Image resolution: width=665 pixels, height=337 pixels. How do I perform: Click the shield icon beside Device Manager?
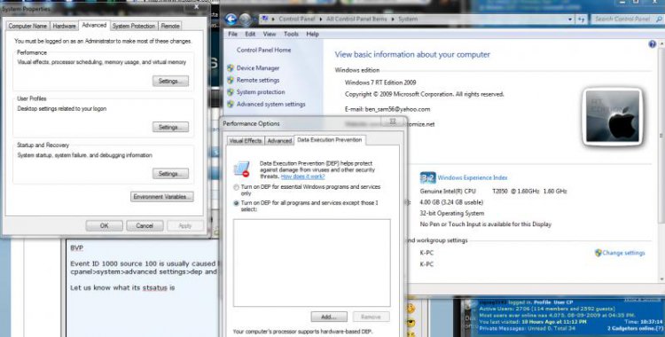click(x=231, y=68)
